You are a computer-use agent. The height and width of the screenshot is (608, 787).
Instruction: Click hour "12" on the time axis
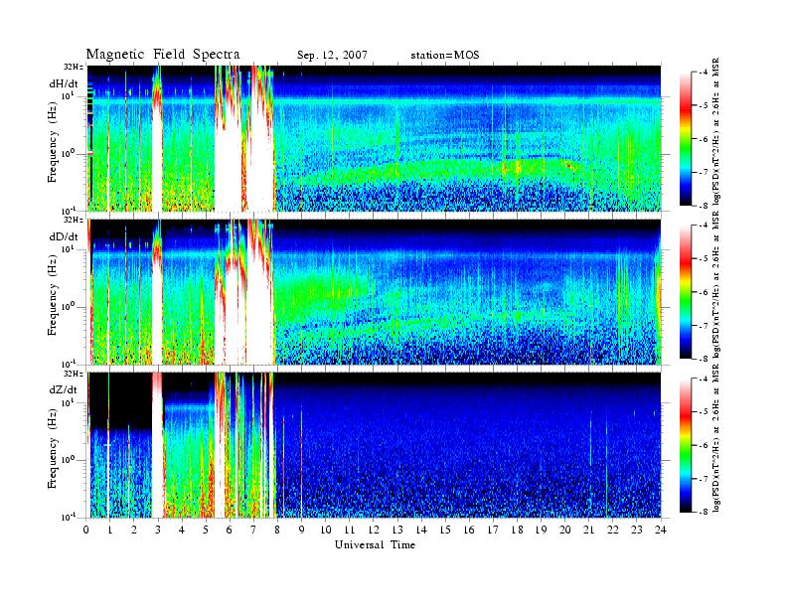pyautogui.click(x=374, y=530)
